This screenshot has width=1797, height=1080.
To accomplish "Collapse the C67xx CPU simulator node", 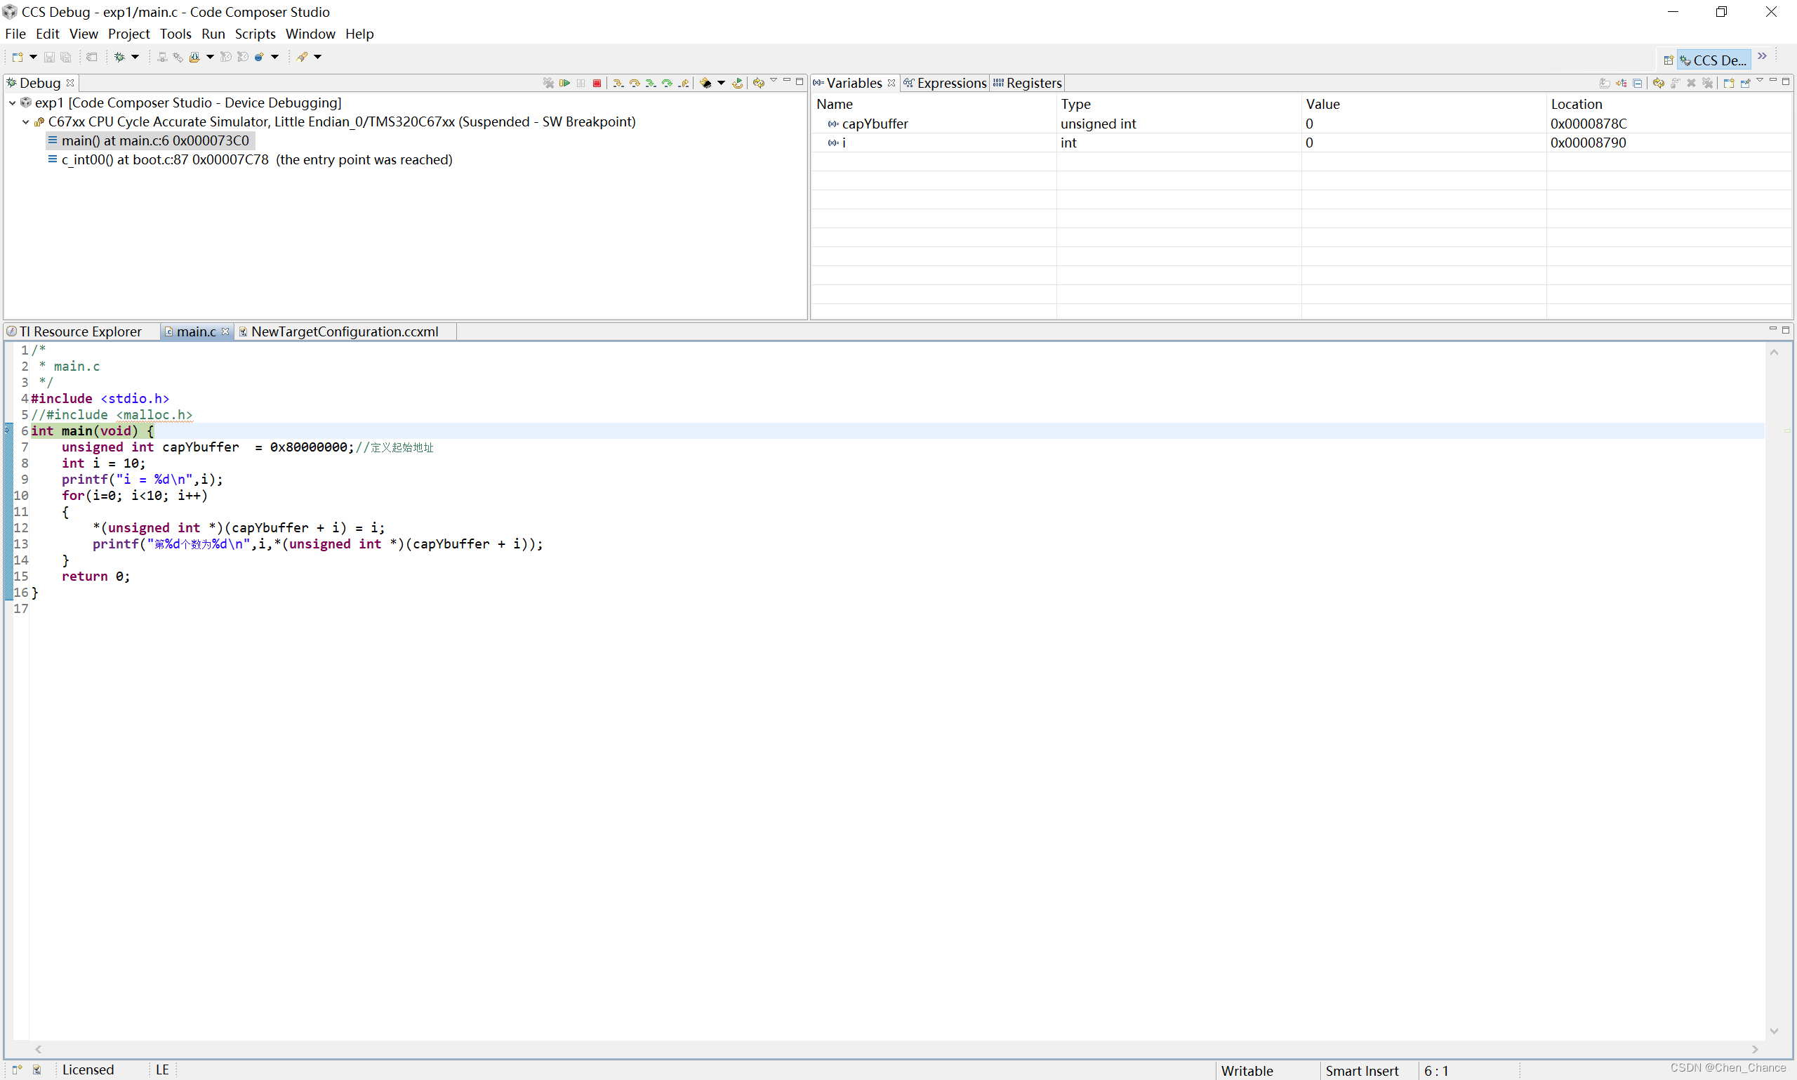I will coord(25,122).
